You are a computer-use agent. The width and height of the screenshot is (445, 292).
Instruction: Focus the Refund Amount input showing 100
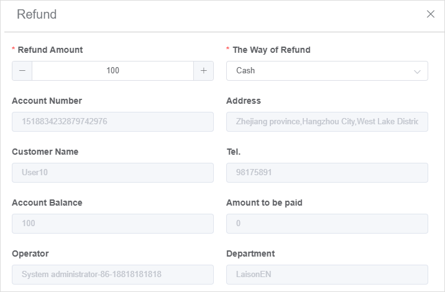click(112, 71)
